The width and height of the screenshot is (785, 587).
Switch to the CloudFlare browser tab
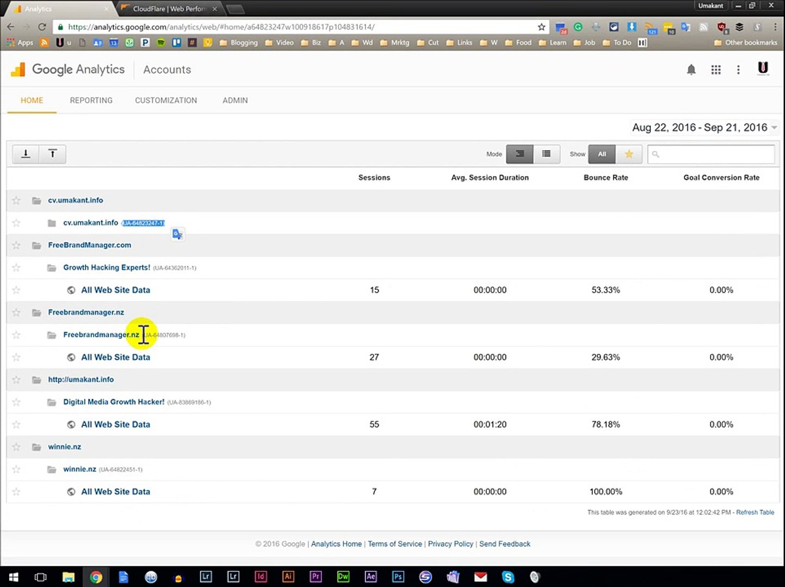[x=169, y=9]
